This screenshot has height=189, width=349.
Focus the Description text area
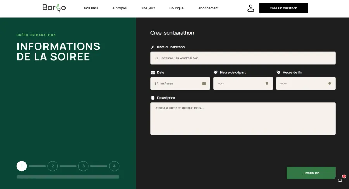pos(243,118)
